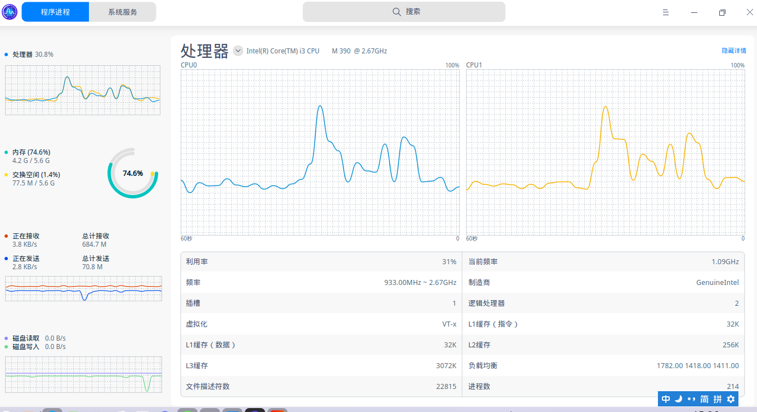This screenshot has width=757, height=412.
Task: Click the 1782.00 1418.00 1411.00 load average
Action: [698, 366]
